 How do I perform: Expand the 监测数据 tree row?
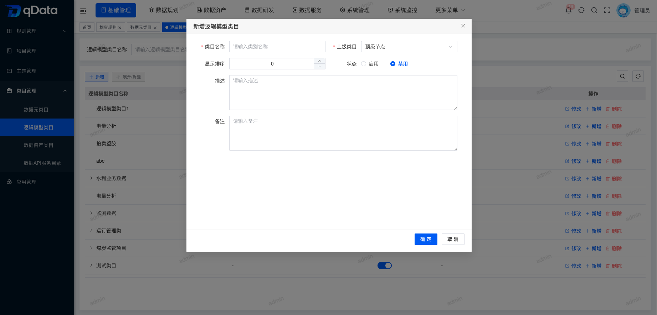[91, 213]
